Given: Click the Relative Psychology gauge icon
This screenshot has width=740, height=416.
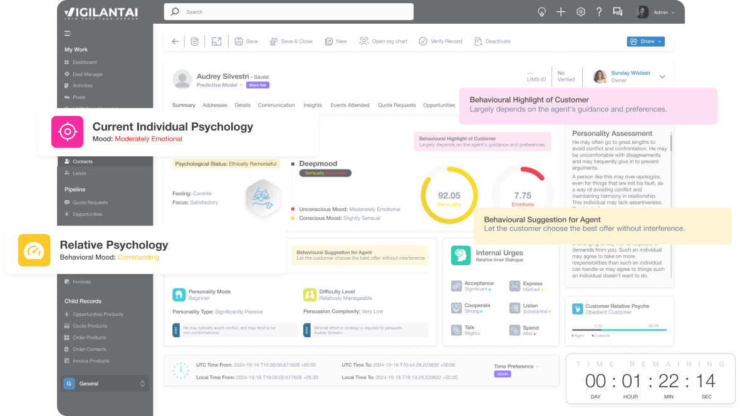Looking at the screenshot, I should tap(34, 250).
